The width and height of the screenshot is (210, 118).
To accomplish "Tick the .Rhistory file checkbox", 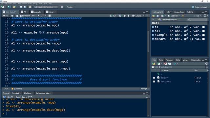I will click(x=154, y=78).
